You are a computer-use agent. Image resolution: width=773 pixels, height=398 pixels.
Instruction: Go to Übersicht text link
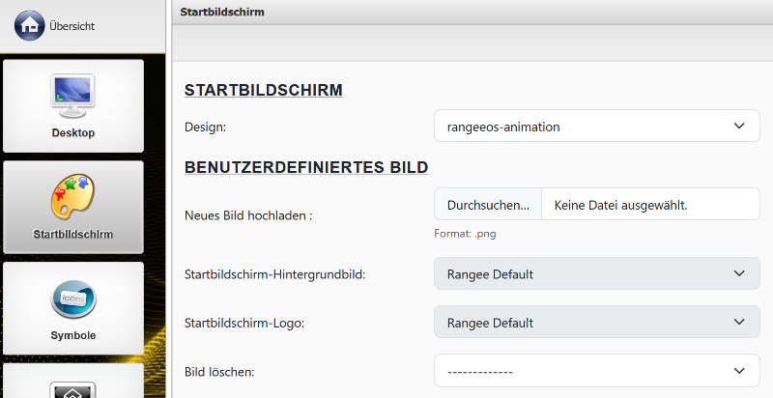(72, 27)
